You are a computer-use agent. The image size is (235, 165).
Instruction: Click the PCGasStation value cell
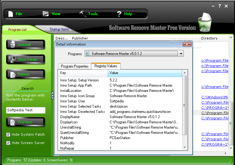[120, 138]
